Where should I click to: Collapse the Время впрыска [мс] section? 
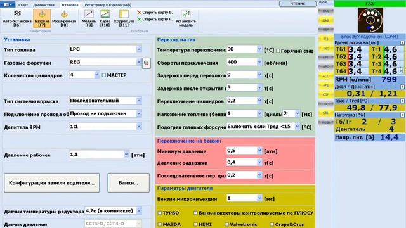point(402,42)
